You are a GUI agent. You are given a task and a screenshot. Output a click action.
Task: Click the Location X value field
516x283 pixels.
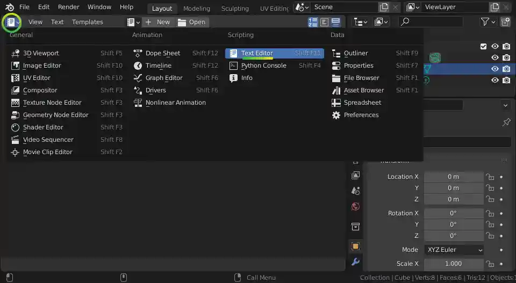(453, 177)
